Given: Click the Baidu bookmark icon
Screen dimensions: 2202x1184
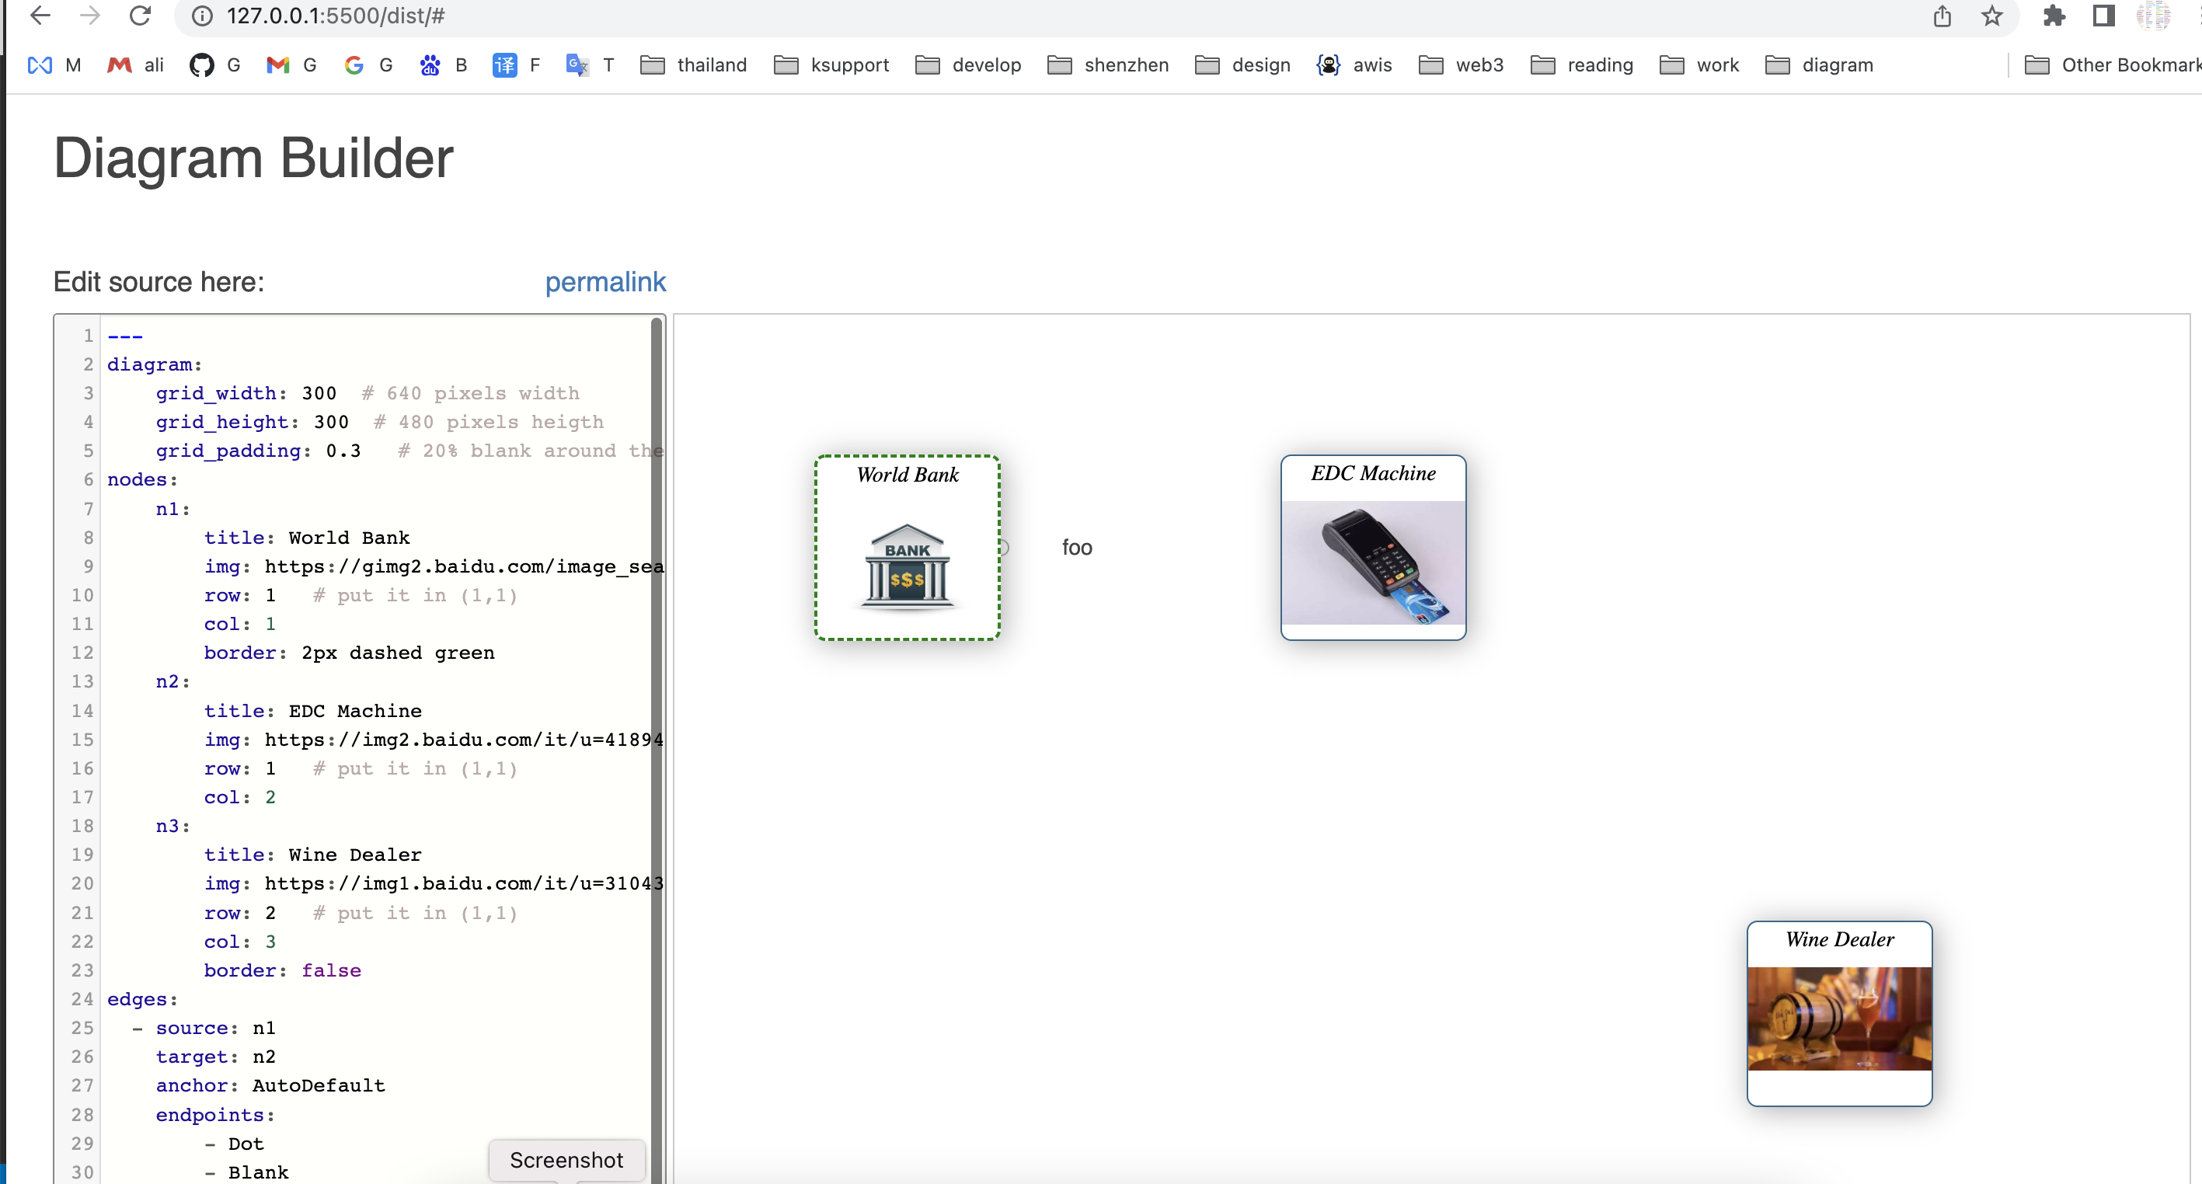Looking at the screenshot, I should [x=430, y=65].
